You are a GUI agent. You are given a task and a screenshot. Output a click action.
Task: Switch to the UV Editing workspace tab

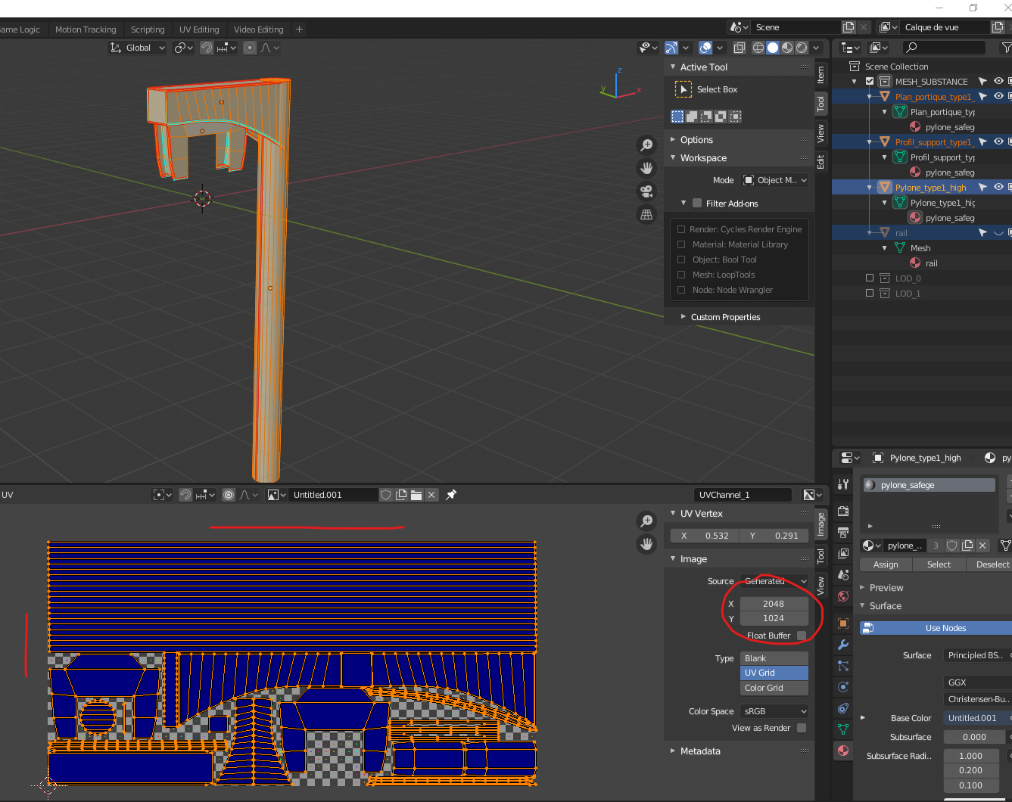[199, 30]
